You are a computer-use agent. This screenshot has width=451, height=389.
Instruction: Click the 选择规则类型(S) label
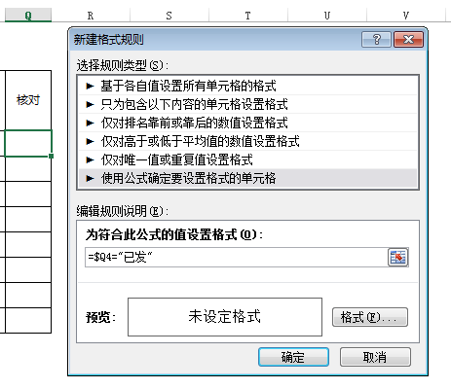coord(123,66)
